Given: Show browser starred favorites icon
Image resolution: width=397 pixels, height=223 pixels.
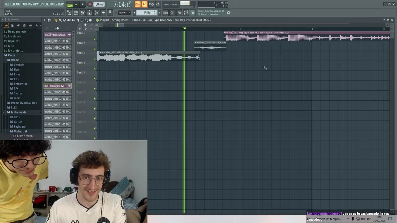Looking at the screenshot, I should (37, 25).
